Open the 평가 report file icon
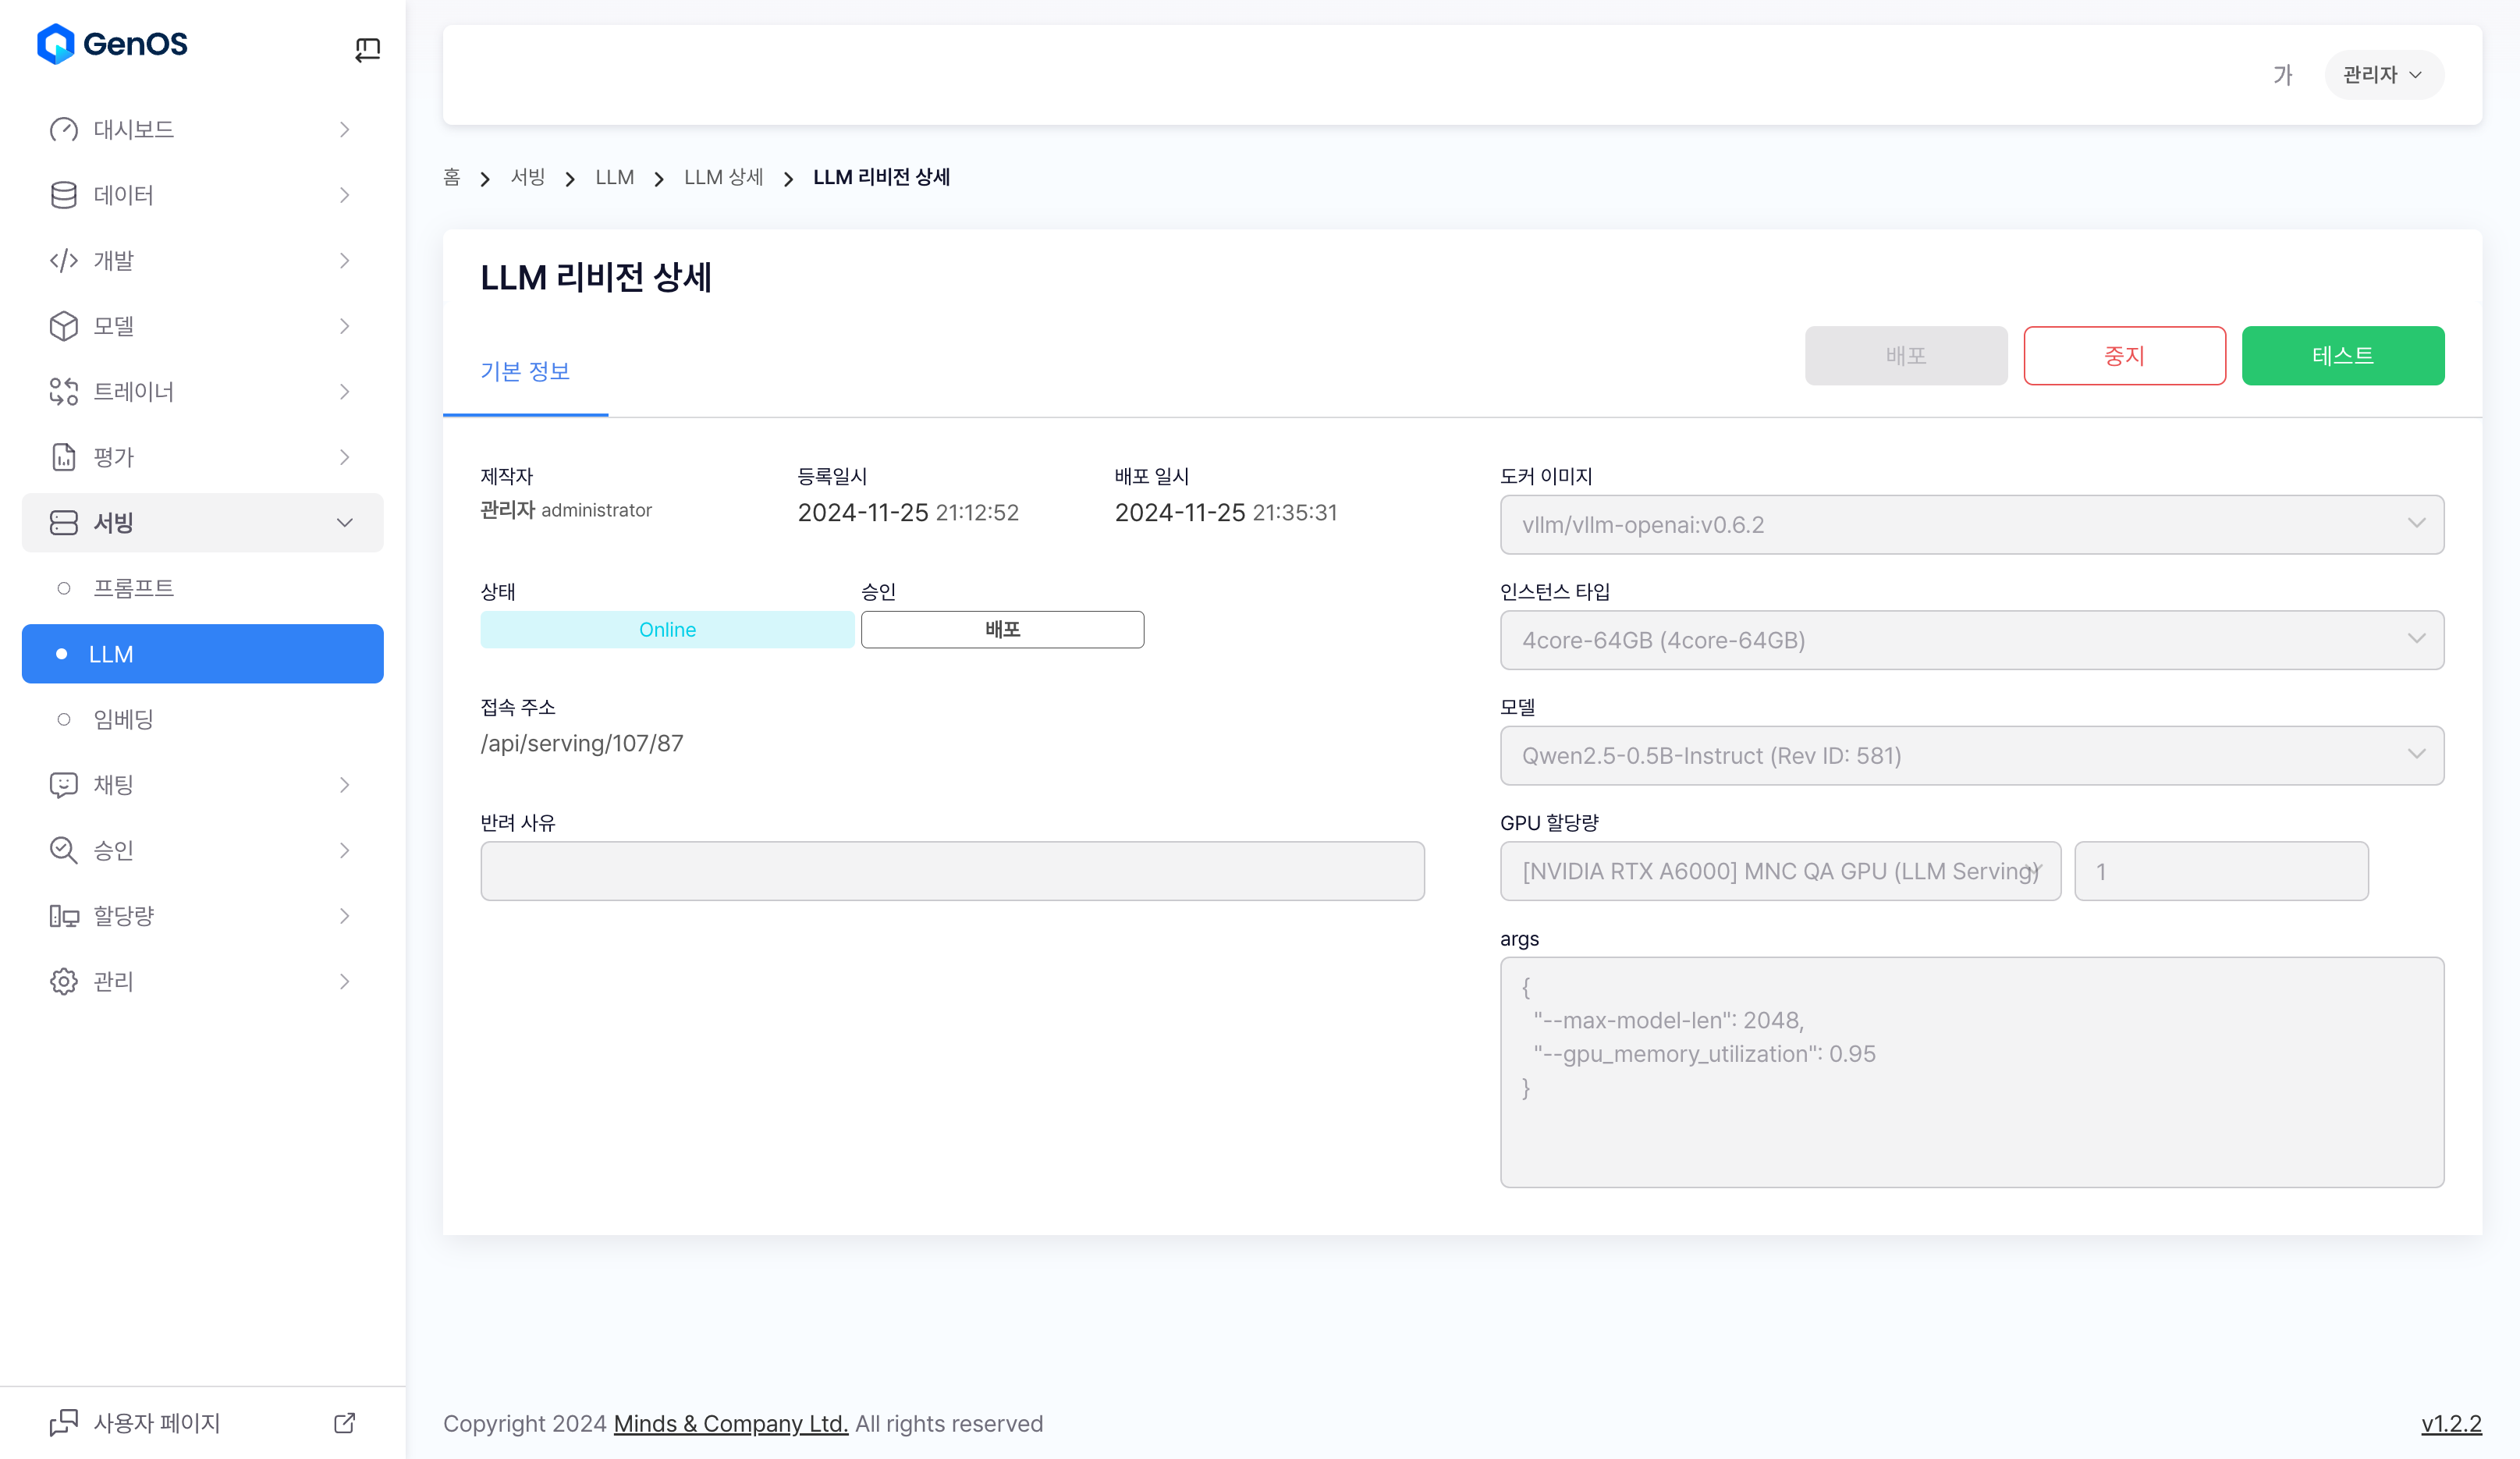Viewport: 2520px width, 1459px height. (x=63, y=457)
